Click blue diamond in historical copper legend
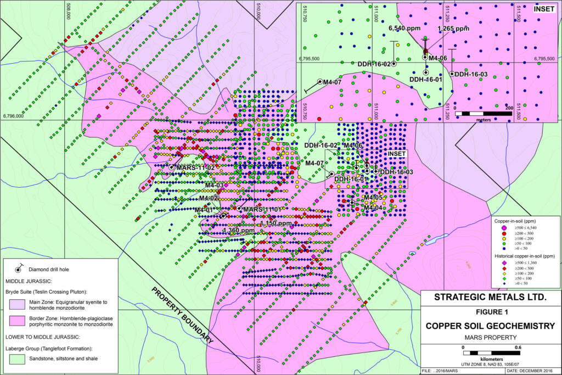Screen dimensions: 562x375 (x=504, y=283)
